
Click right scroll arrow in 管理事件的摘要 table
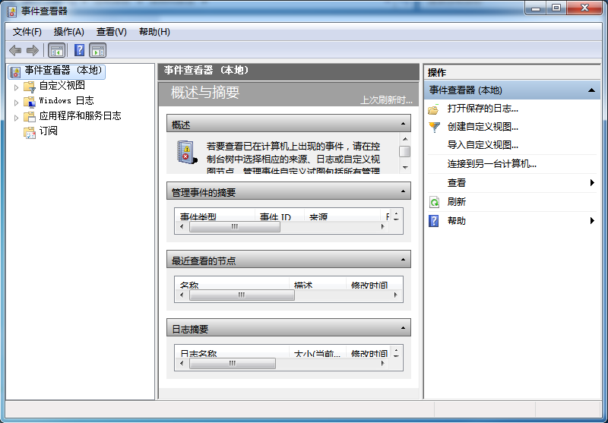click(383, 226)
